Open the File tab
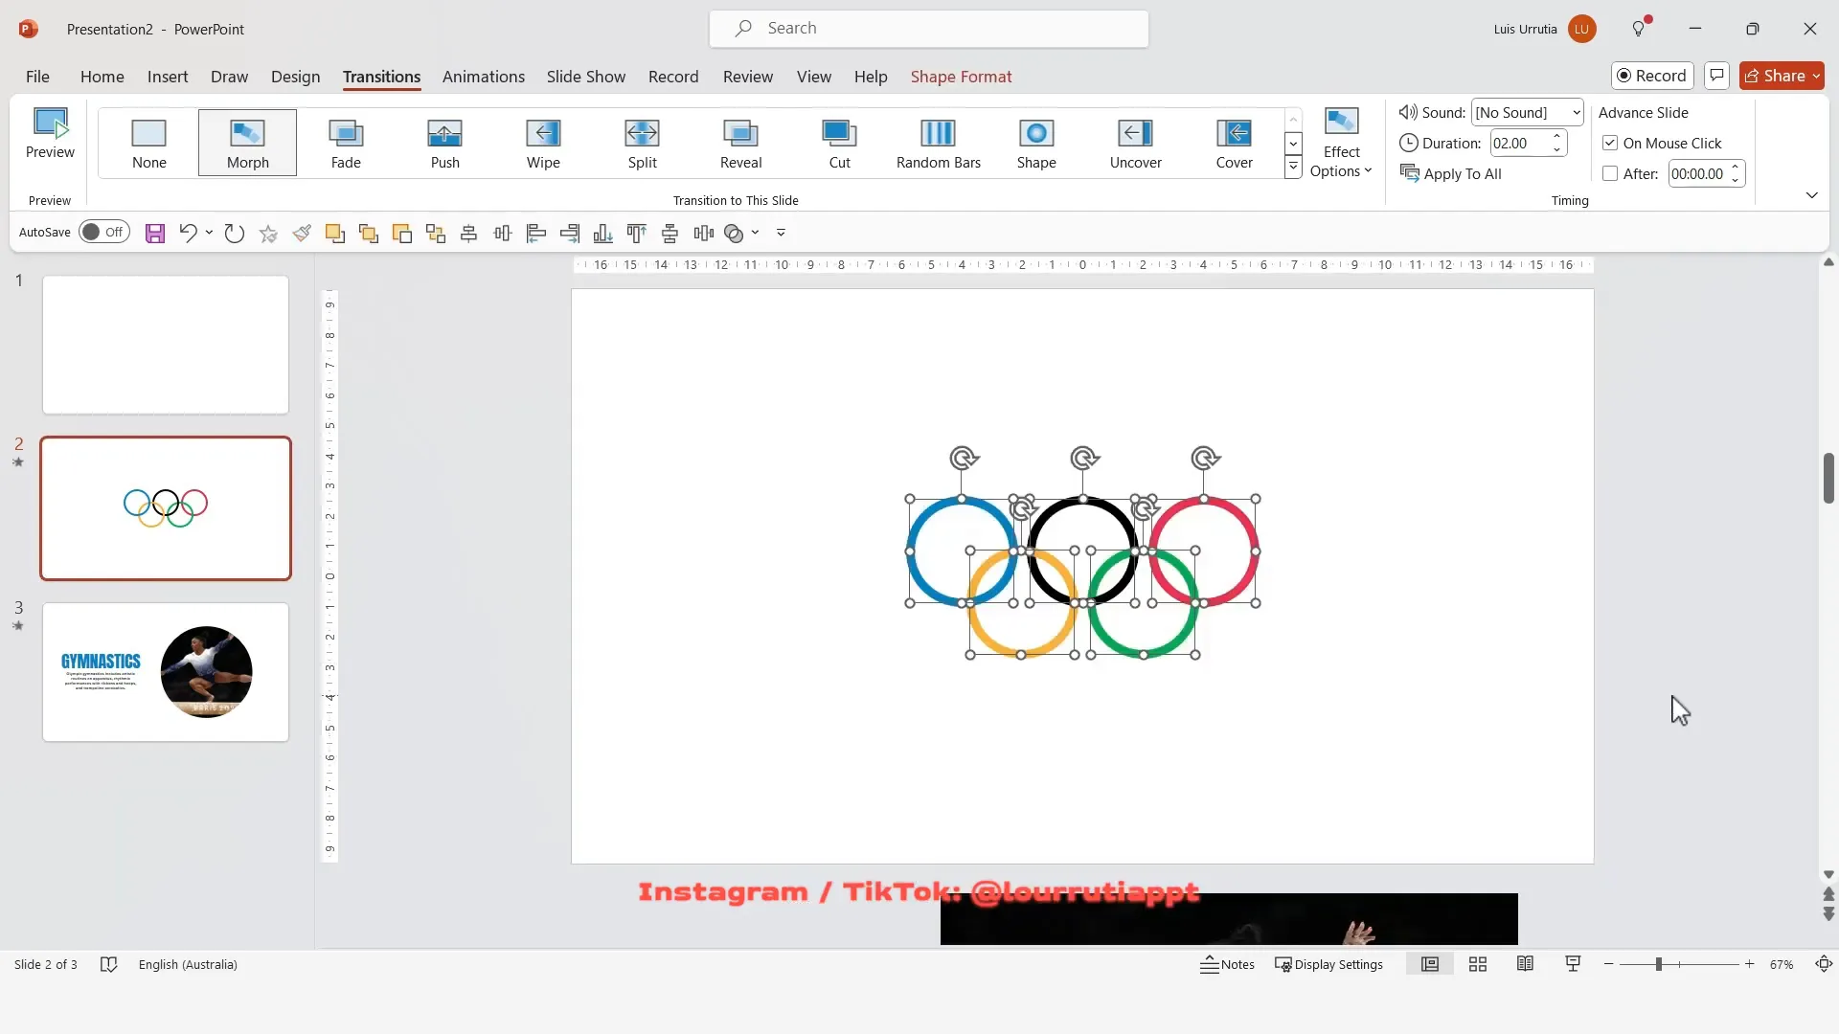Image resolution: width=1839 pixels, height=1034 pixels. pos(37,77)
